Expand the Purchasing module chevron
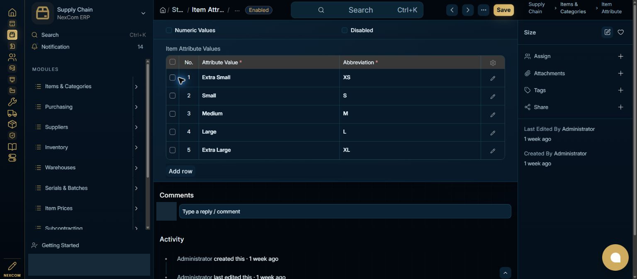This screenshot has width=637, height=279. tap(136, 107)
